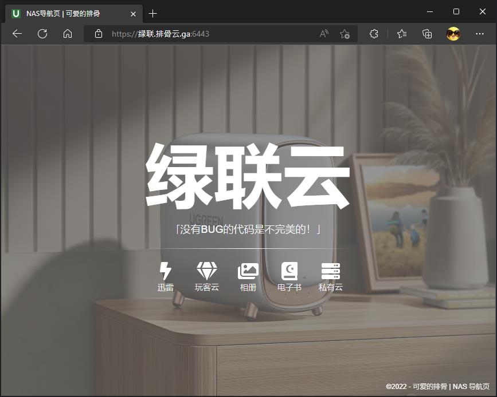Screen dimensions: 497x397
Task: Start Read Aloud from the address bar
Action: coord(324,34)
